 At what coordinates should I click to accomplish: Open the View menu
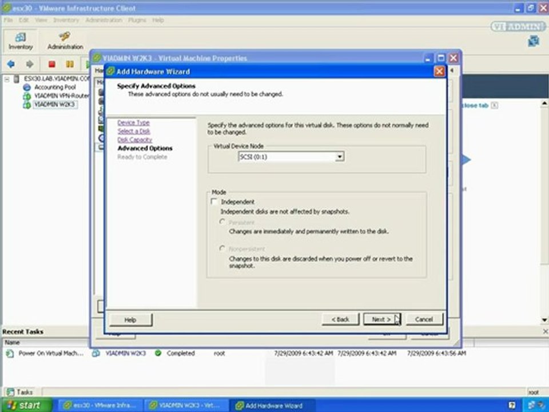coord(41,20)
